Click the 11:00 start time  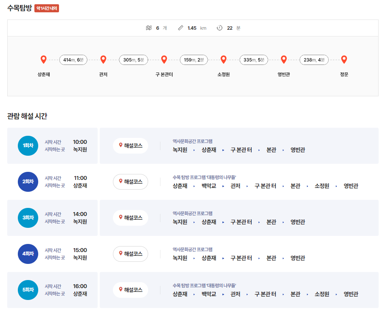point(80,178)
